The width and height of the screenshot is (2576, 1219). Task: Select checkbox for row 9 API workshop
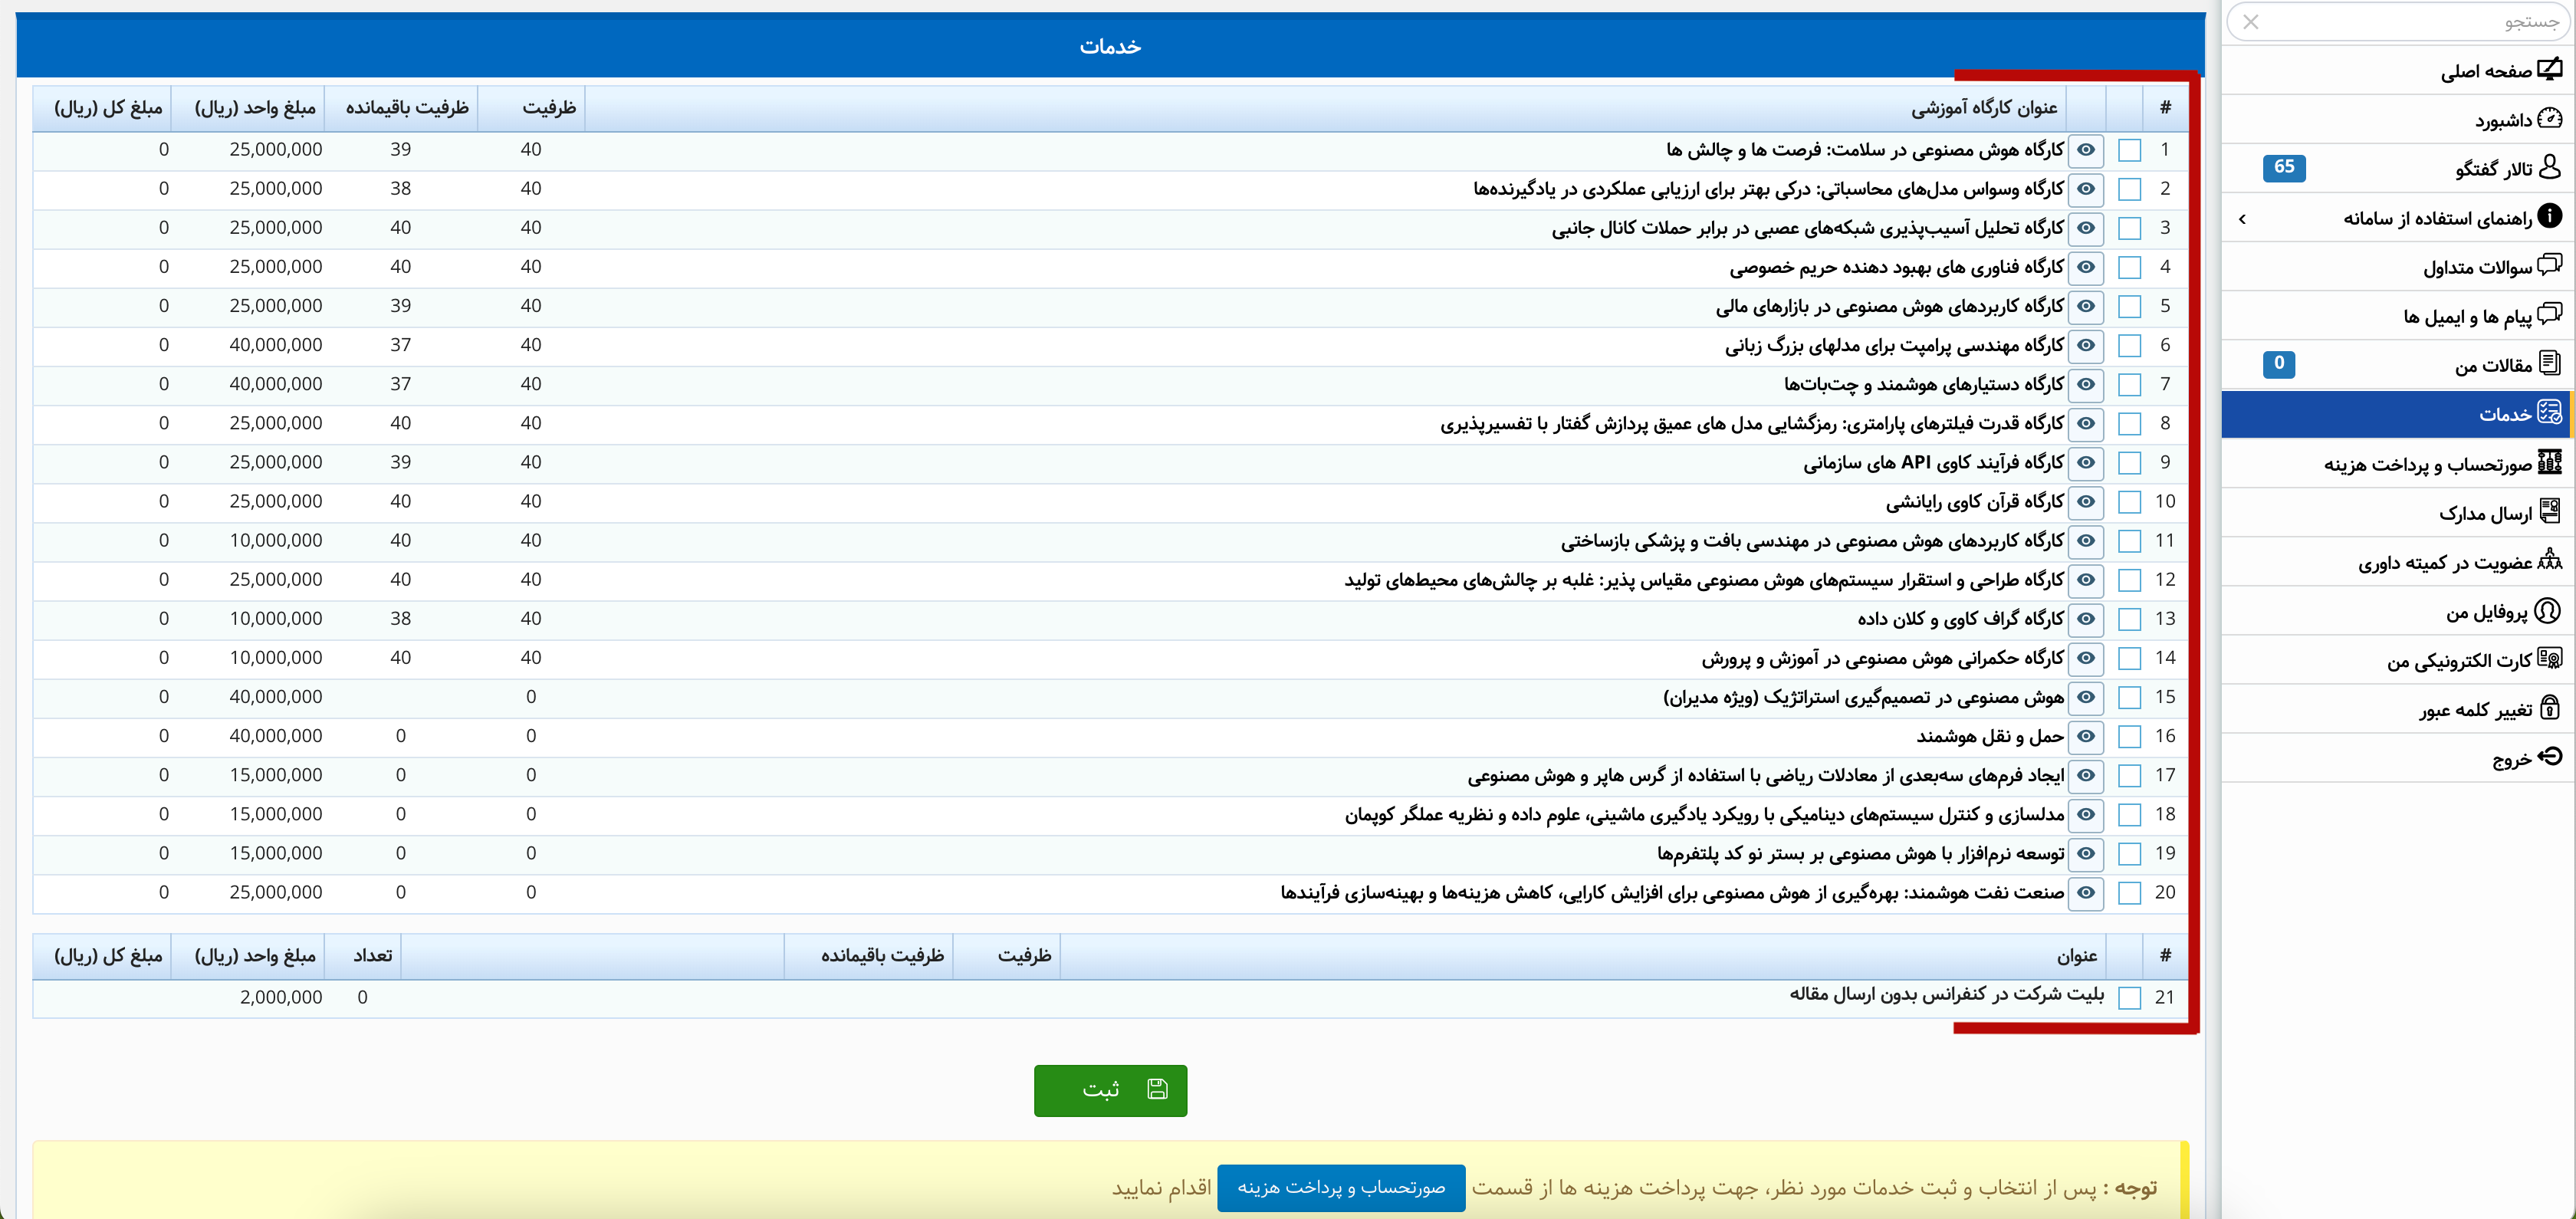[2130, 463]
